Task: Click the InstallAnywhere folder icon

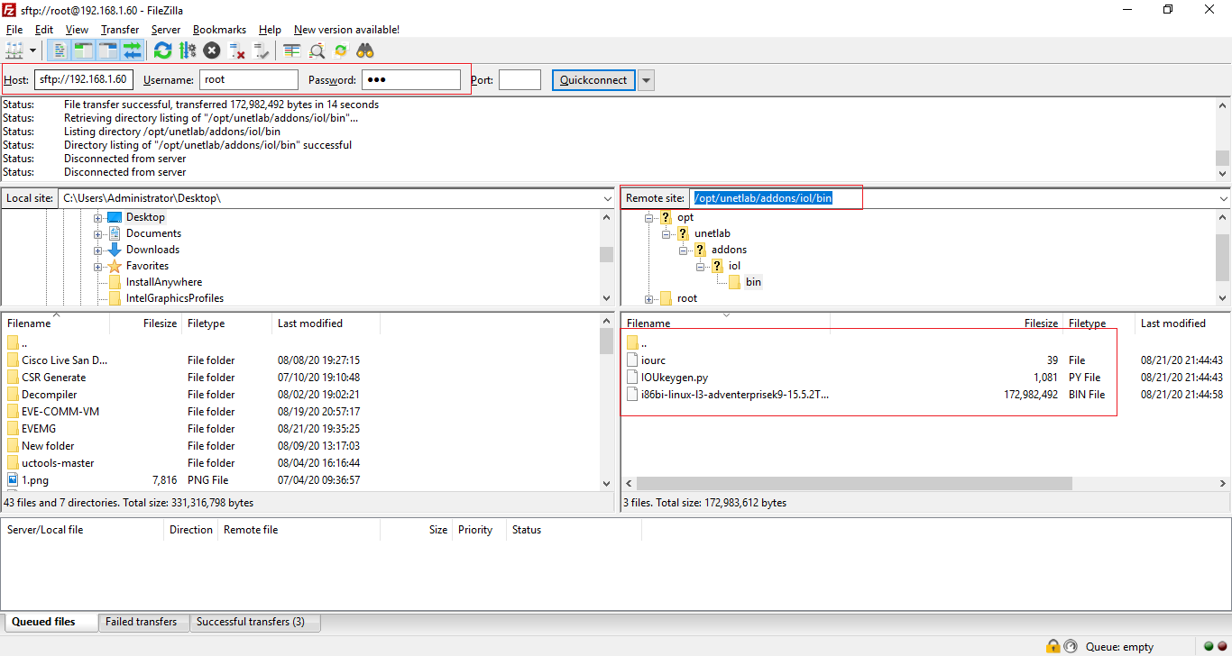Action: coord(115,282)
